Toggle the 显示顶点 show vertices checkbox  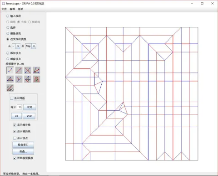15,138
